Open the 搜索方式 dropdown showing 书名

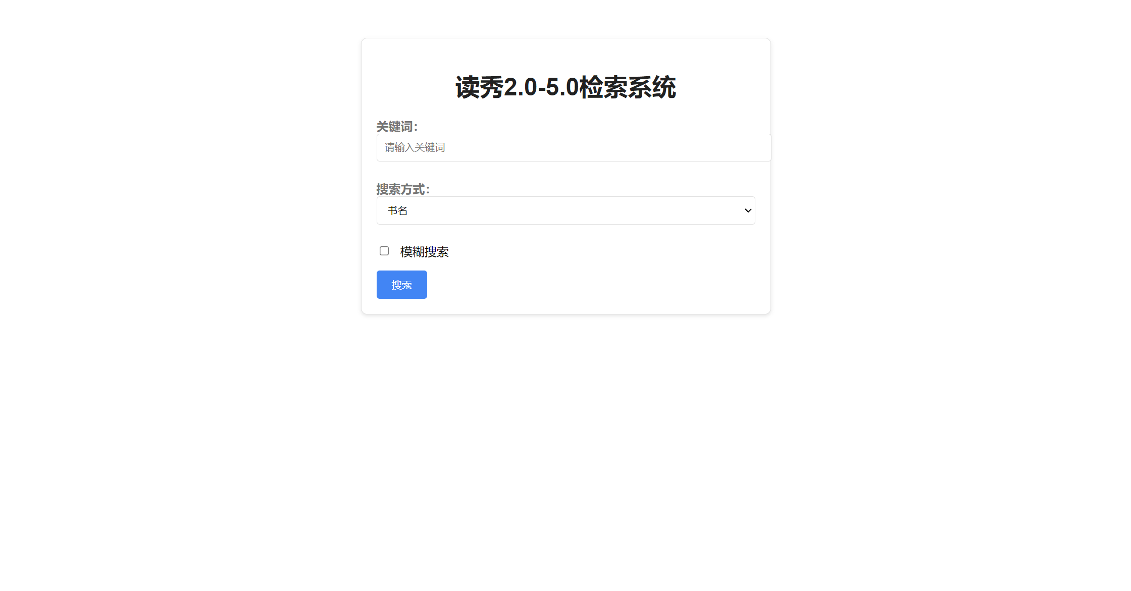pyautogui.click(x=565, y=210)
